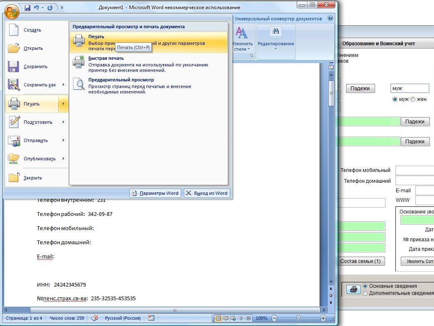Switch to Full Screen Reading view

[x=226, y=318]
